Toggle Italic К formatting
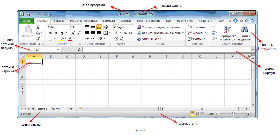The width and height of the screenshot is (280, 135). click(56, 33)
